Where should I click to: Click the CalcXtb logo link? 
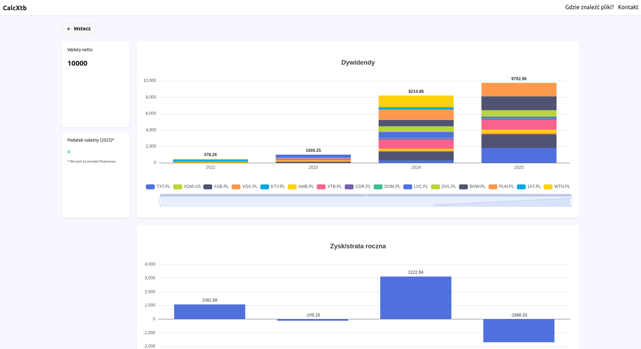[x=15, y=8]
